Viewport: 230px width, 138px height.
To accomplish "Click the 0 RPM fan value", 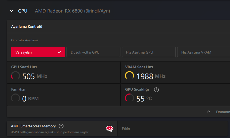I will (30, 99).
